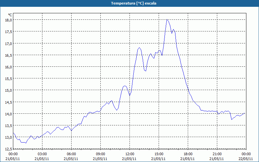Select the 16,5 y-axis label
This screenshot has height=162, width=259.
8,55
